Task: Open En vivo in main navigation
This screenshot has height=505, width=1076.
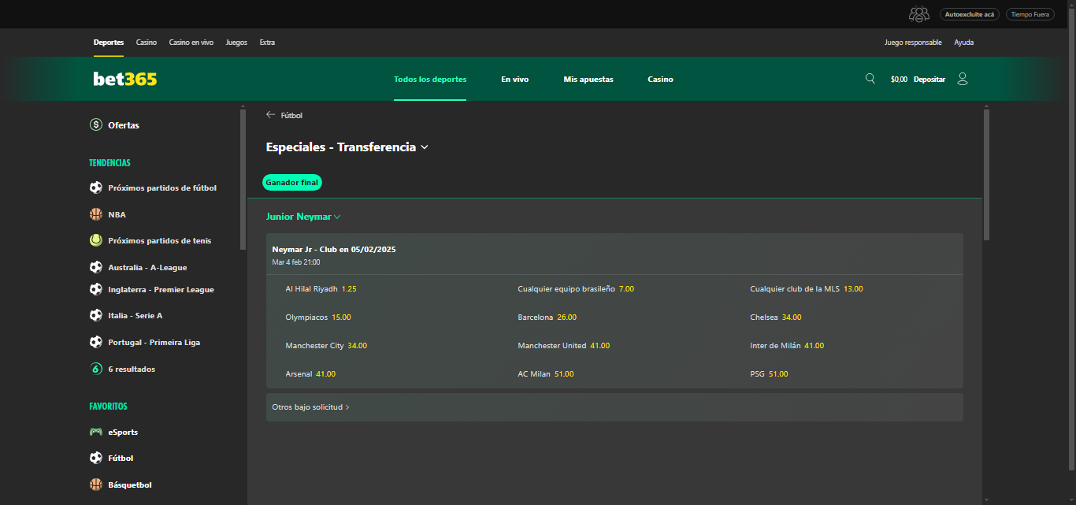Action: click(515, 80)
